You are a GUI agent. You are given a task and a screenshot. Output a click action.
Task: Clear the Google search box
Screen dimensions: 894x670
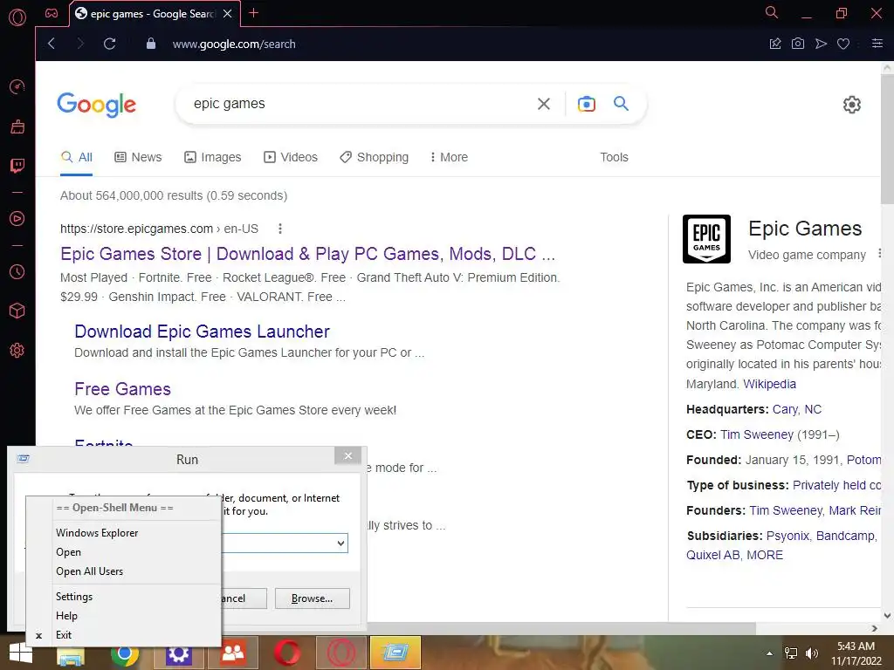point(543,104)
